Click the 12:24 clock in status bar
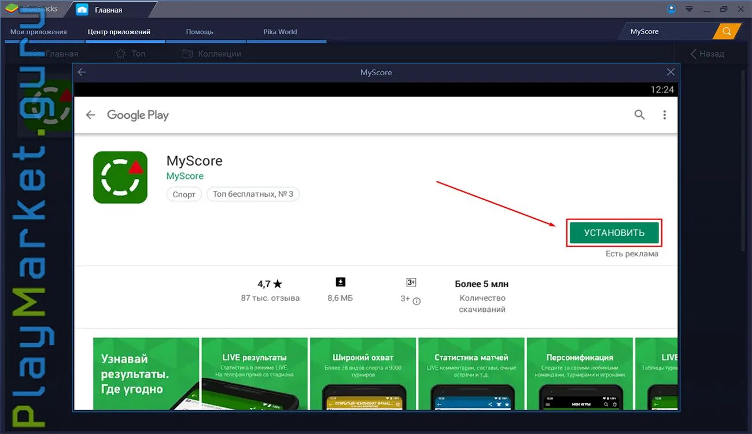This screenshot has width=752, height=434. click(662, 90)
